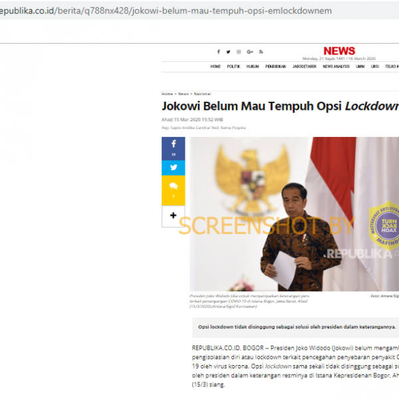
Task: Open the Google Plus icon in header
Action: point(250,52)
